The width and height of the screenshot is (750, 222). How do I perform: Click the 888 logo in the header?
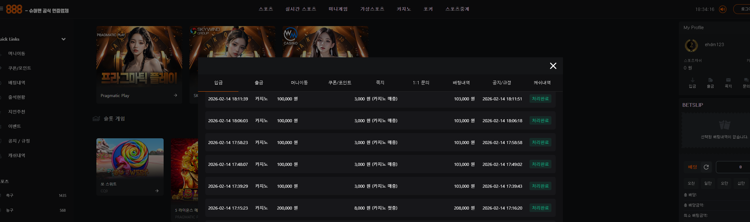coord(14,9)
